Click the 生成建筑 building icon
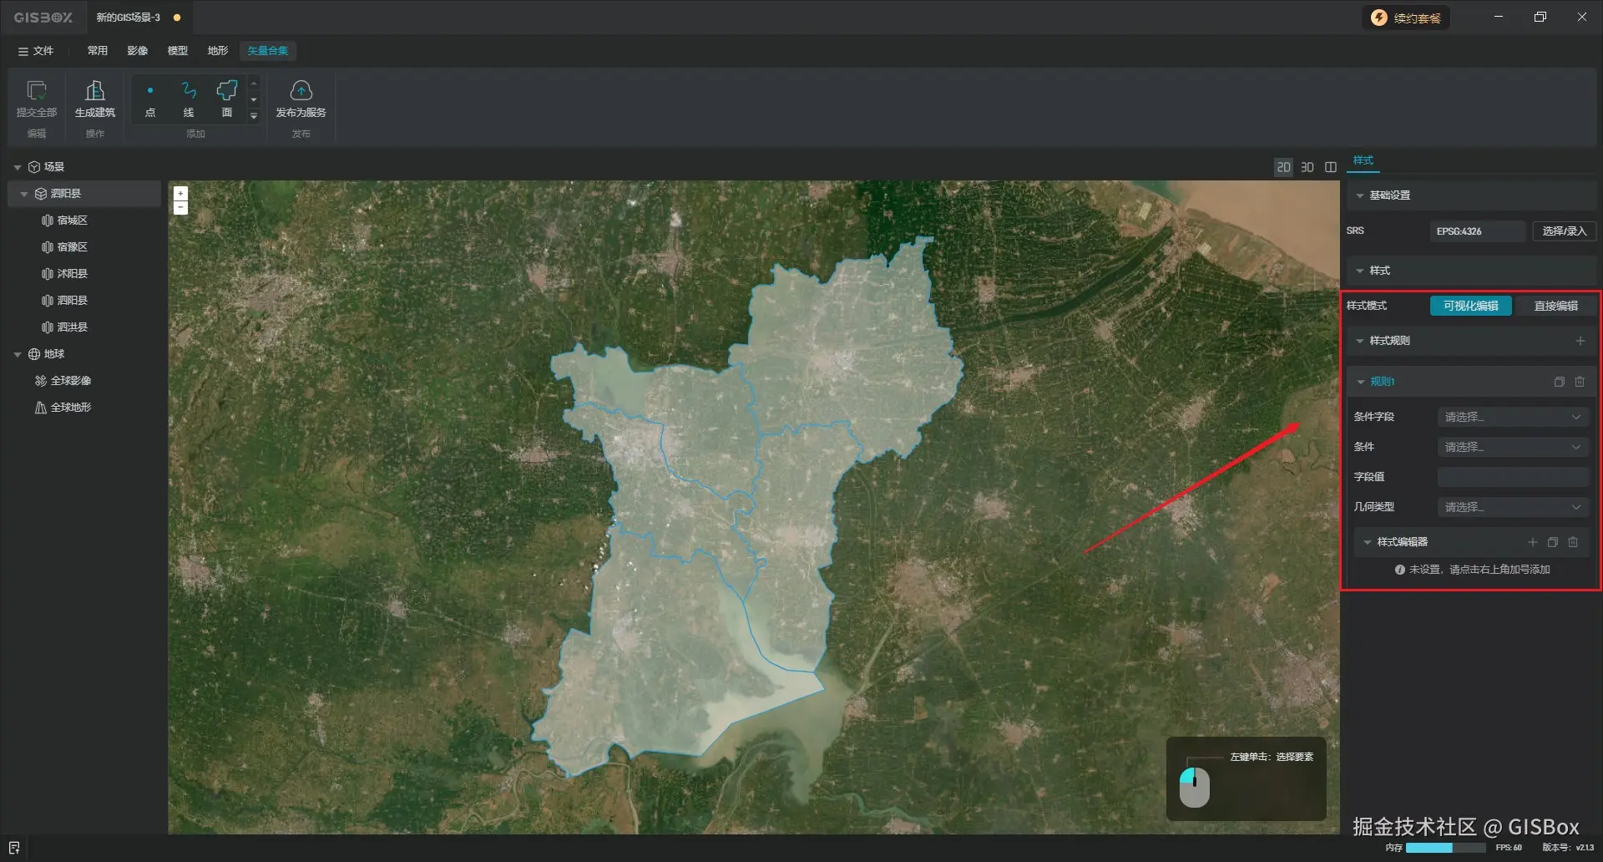The width and height of the screenshot is (1603, 862). (x=95, y=90)
